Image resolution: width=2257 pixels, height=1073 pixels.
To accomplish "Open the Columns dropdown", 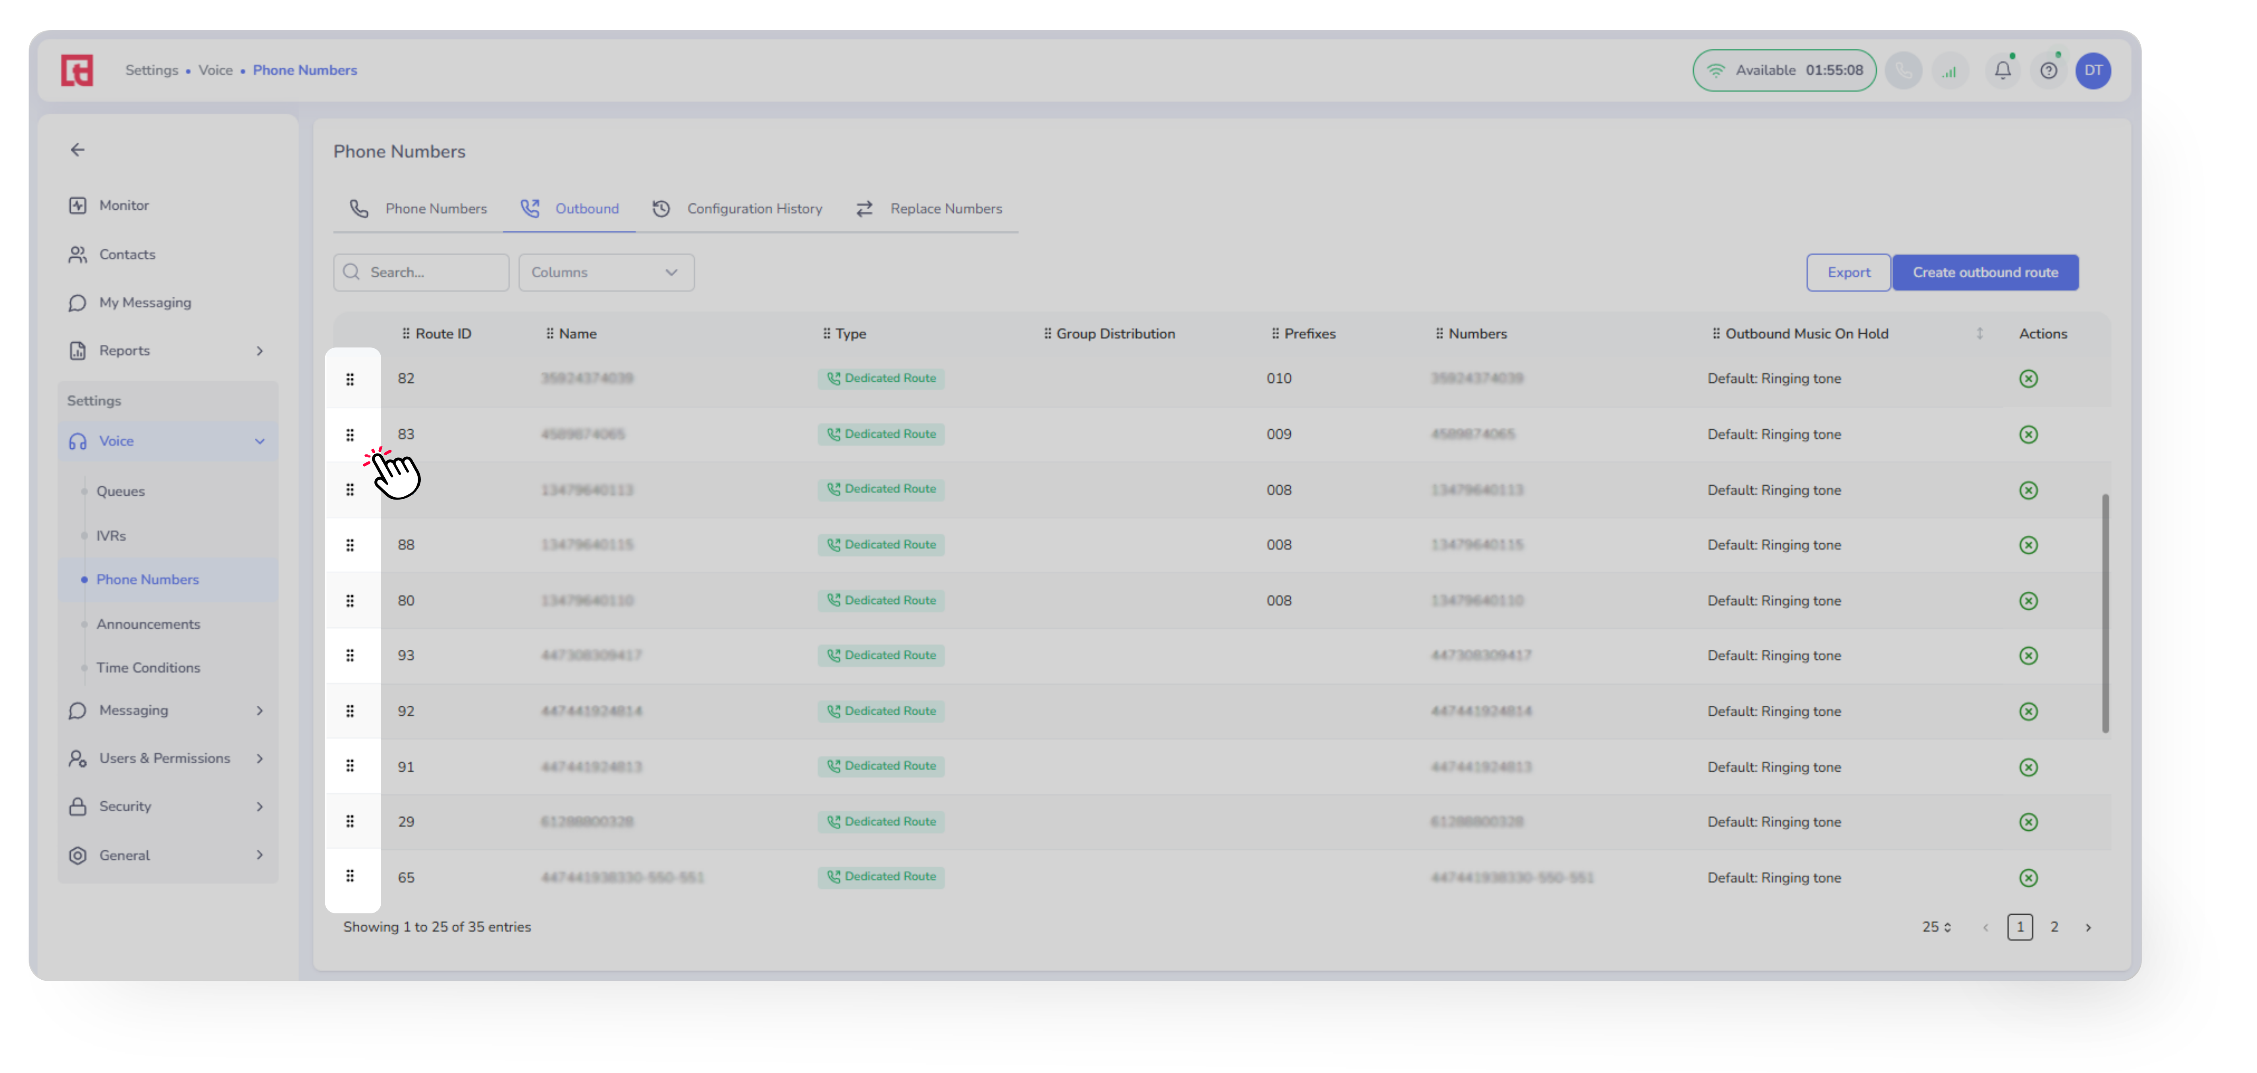I will (x=605, y=273).
